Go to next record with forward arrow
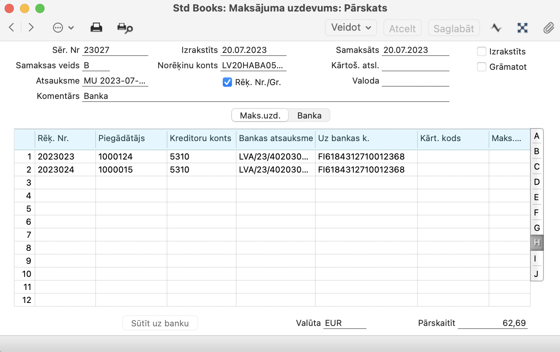The image size is (560, 352). 31,27
